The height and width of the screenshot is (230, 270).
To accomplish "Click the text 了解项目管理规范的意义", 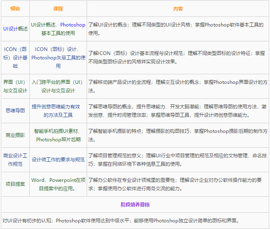I will pos(115,155).
